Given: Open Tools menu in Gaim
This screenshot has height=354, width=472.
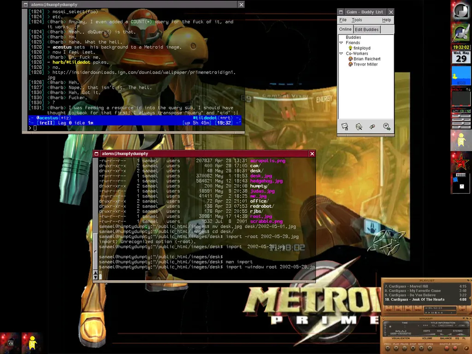Looking at the screenshot, I should click(357, 20).
